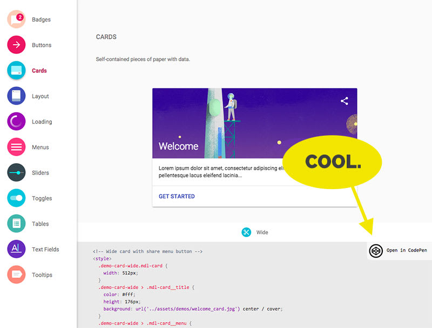Navigate to Tooltips in the sidebar menu
Viewport: 432px width, 328px height.
point(42,275)
